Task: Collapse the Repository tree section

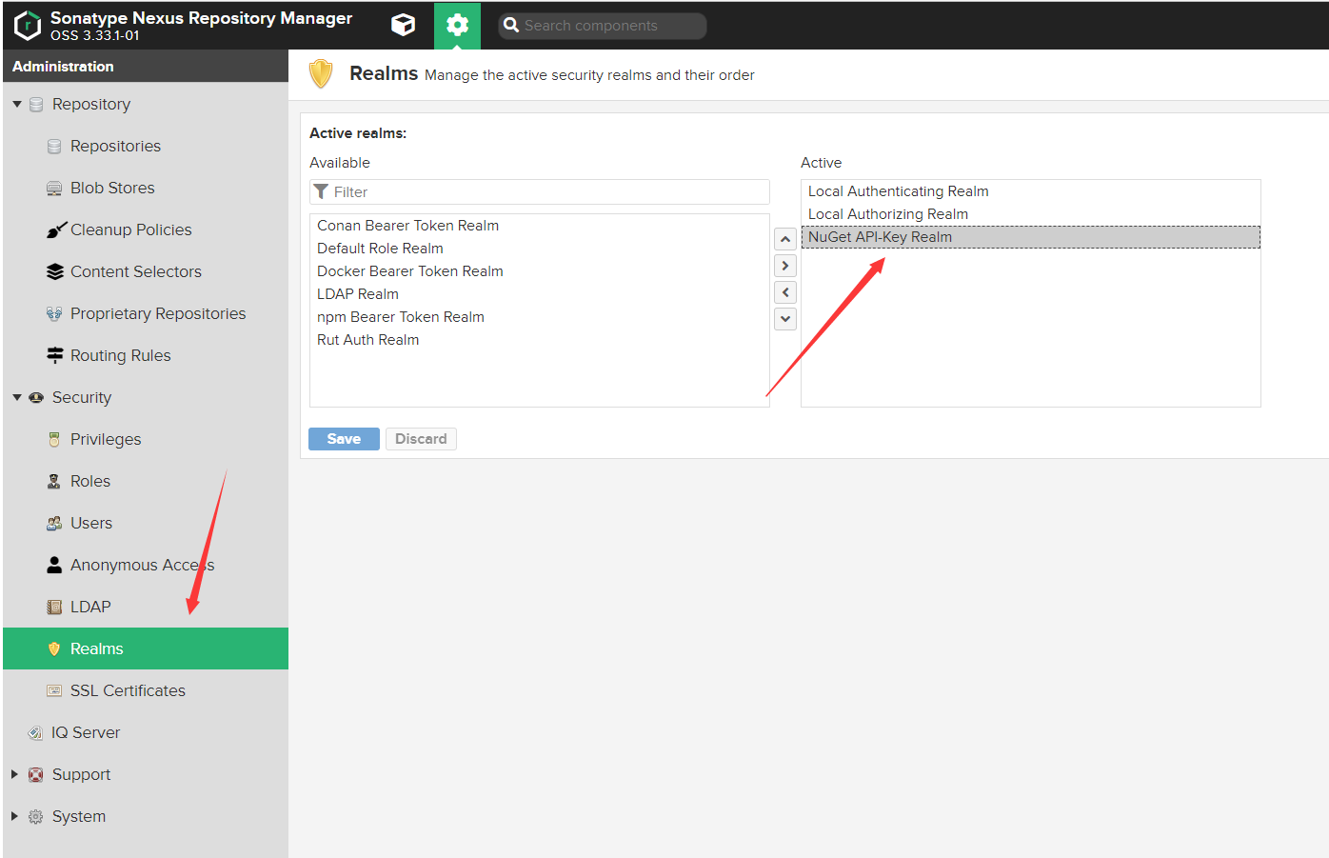Action: pyautogui.click(x=16, y=104)
